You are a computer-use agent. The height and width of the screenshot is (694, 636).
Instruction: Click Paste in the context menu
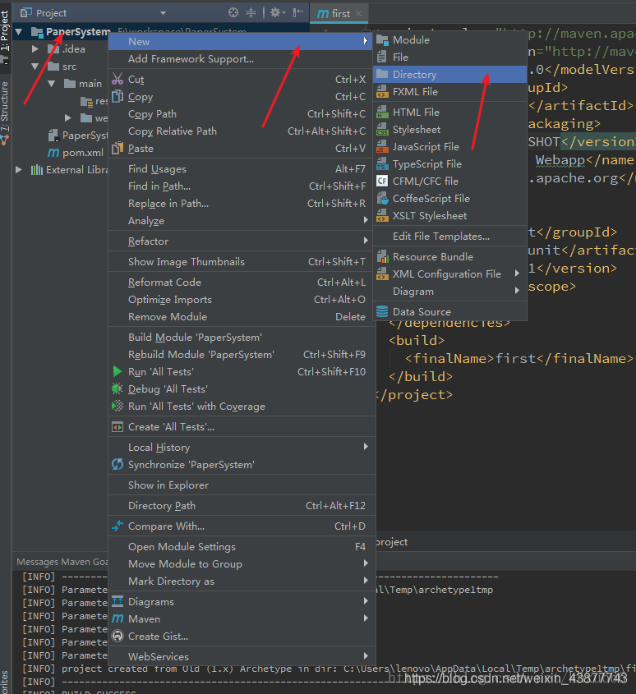pyautogui.click(x=141, y=149)
